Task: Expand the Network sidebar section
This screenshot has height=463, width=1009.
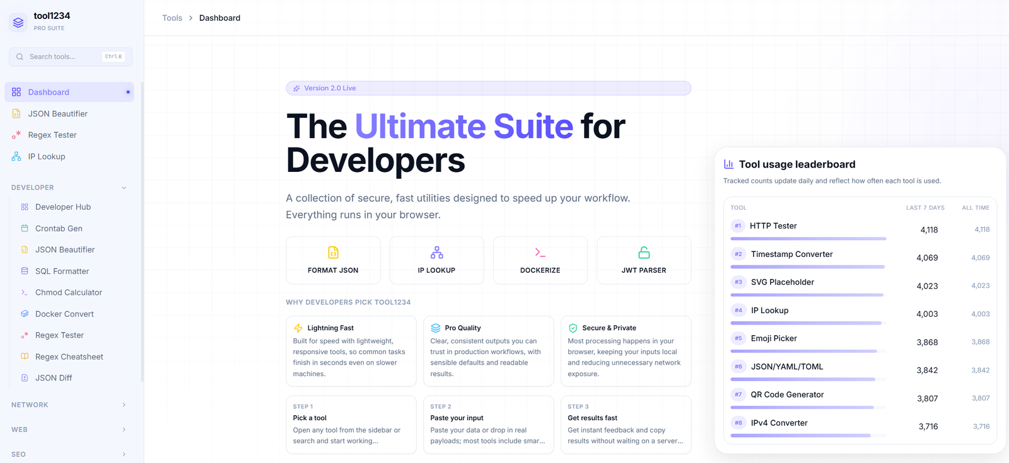Action: (124, 405)
